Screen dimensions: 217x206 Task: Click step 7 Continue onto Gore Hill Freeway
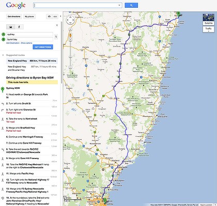pos(24,143)
